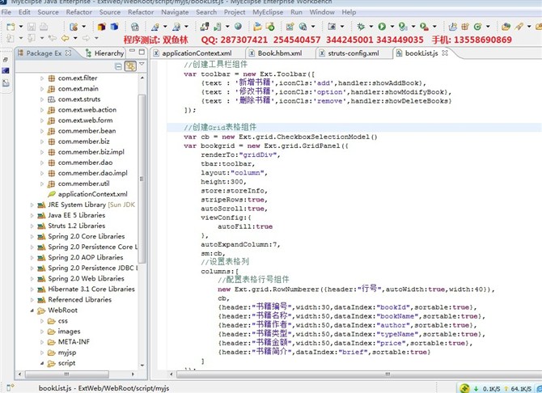Open the Run history dropdown arrow

(x=392, y=27)
